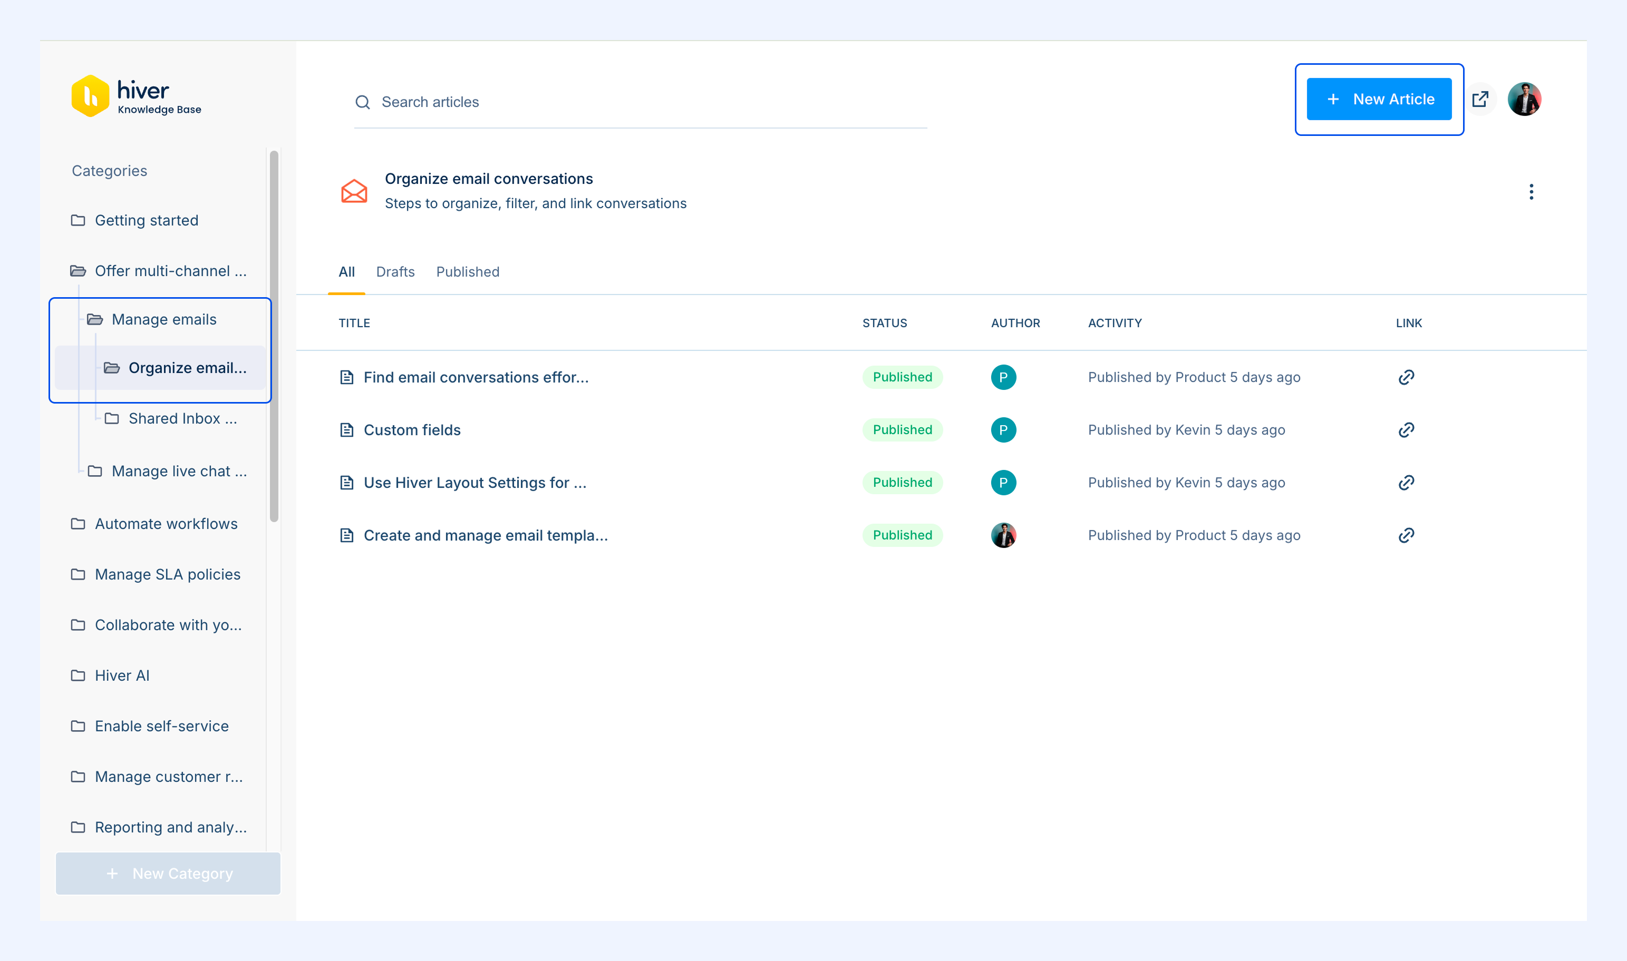
Task: Click author badge P on Find email conversations row
Action: (x=1003, y=378)
